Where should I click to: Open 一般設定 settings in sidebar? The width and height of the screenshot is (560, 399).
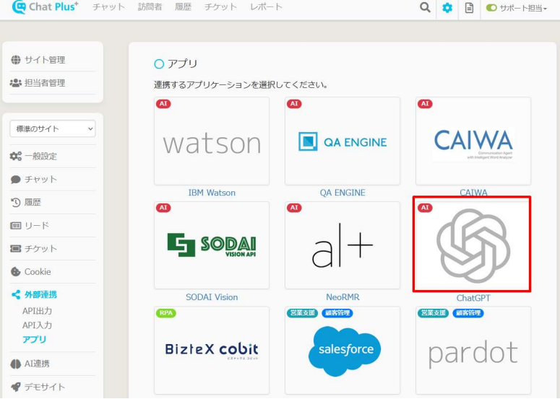(x=40, y=156)
